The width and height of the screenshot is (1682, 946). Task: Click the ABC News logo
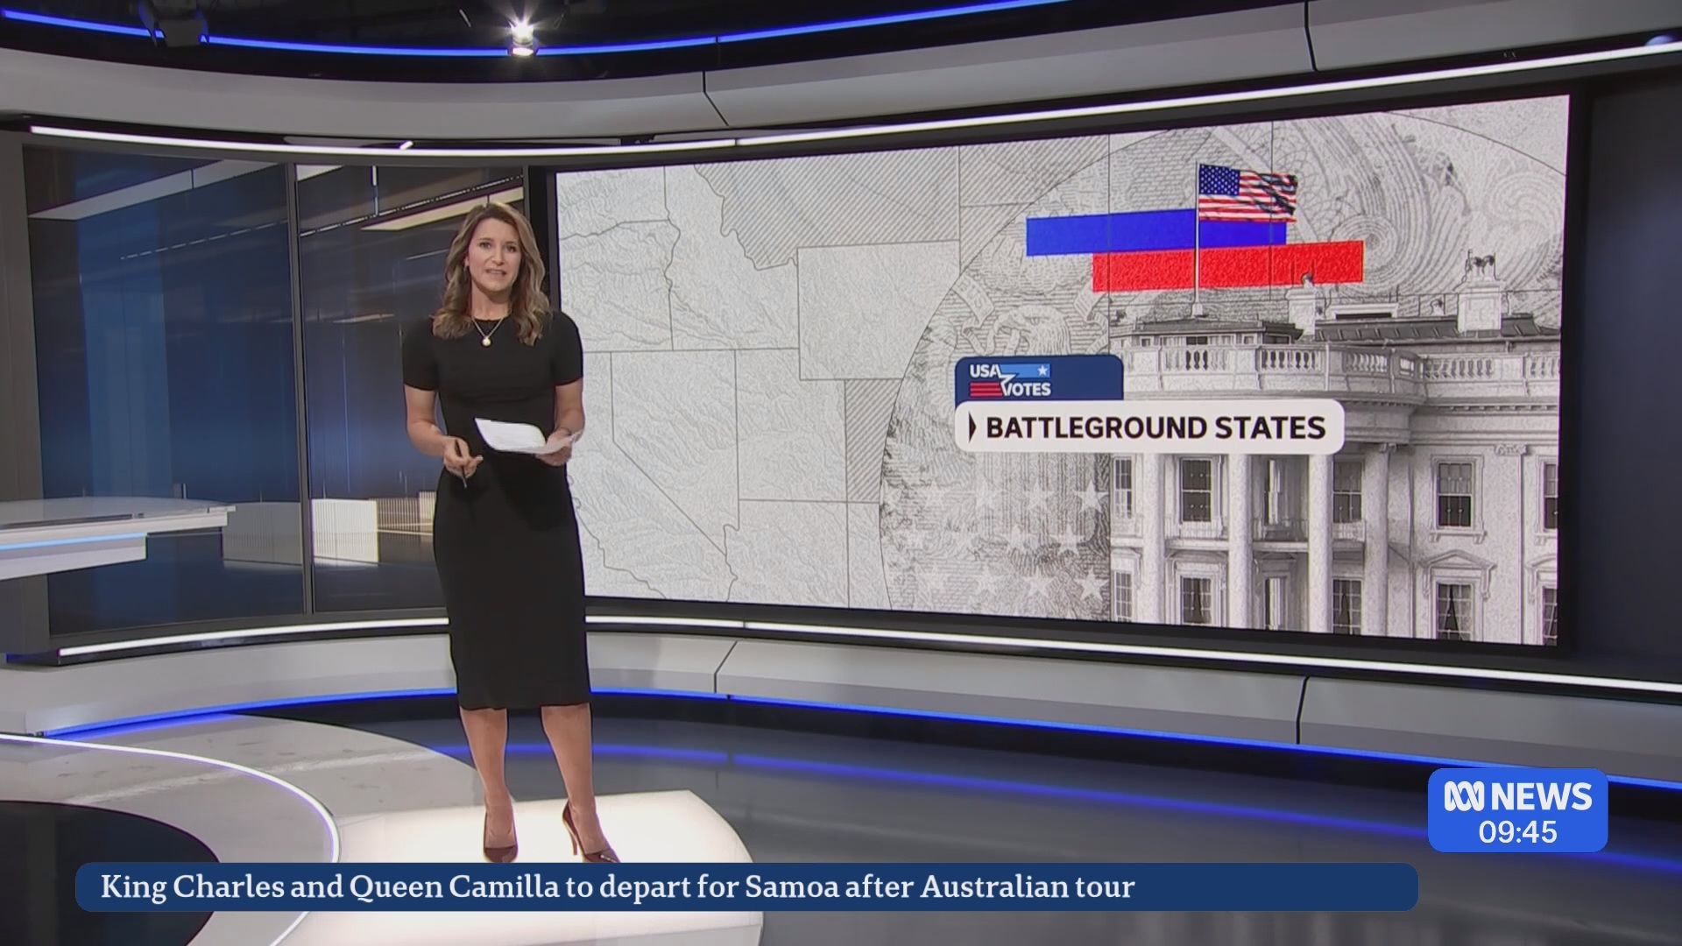click(1518, 795)
